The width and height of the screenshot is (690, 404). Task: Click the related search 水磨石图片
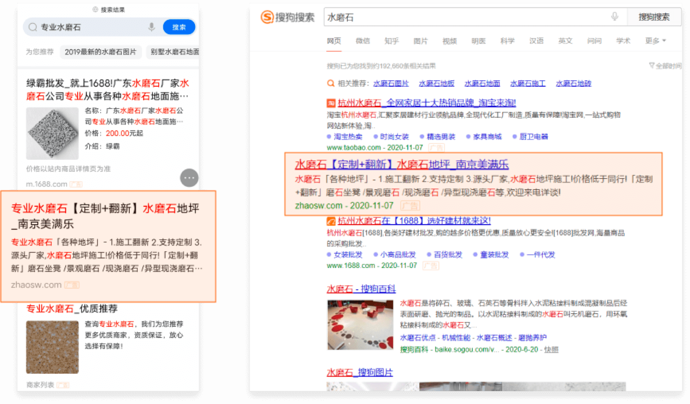[x=391, y=83]
